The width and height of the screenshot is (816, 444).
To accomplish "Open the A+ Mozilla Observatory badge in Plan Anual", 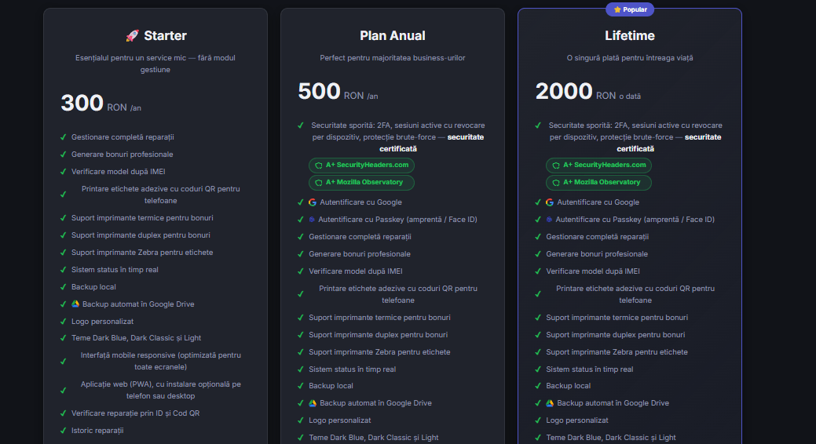I will pyautogui.click(x=362, y=183).
